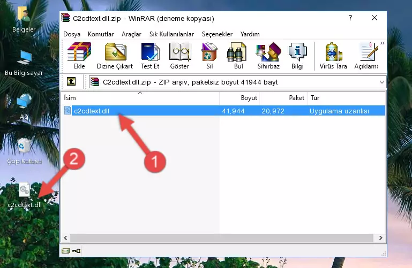Open the Dosya menu
The width and height of the screenshot is (412, 268).
click(x=72, y=34)
